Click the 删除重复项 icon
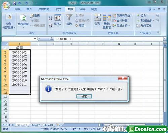The width and height of the screenshot is (168, 133). [107, 18]
